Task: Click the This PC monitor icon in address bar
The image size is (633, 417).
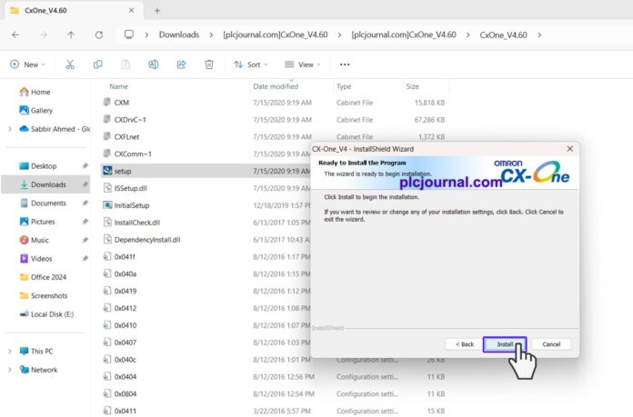Action: [x=129, y=35]
